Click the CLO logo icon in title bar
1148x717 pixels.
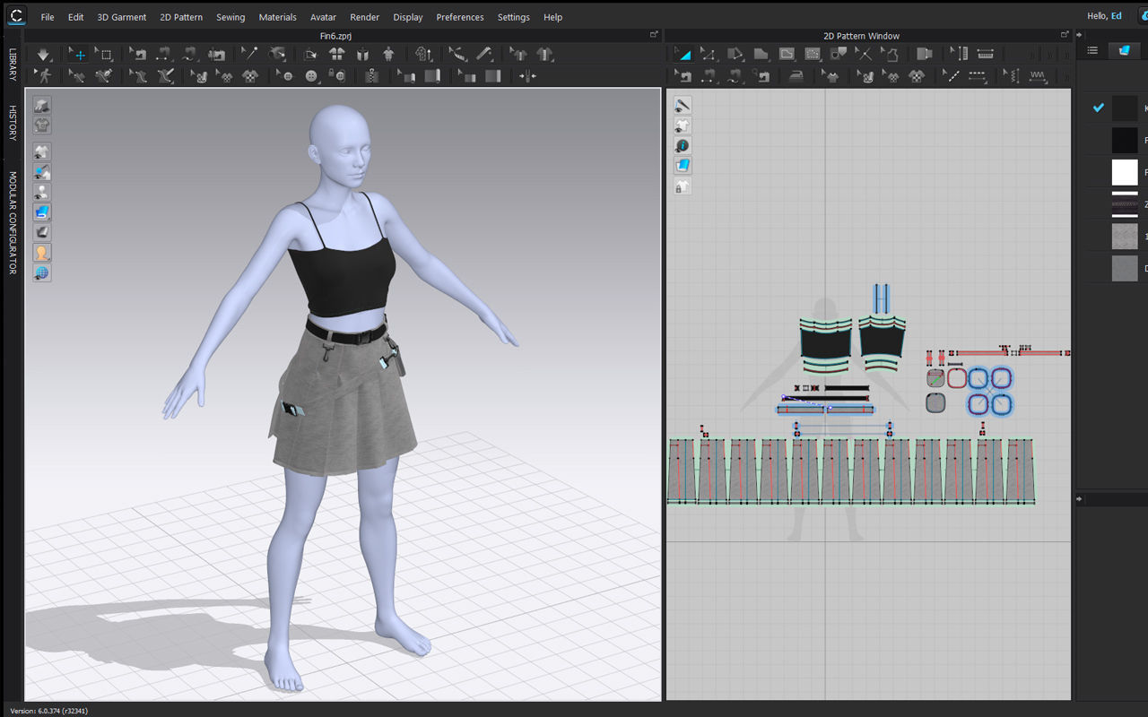15,15
